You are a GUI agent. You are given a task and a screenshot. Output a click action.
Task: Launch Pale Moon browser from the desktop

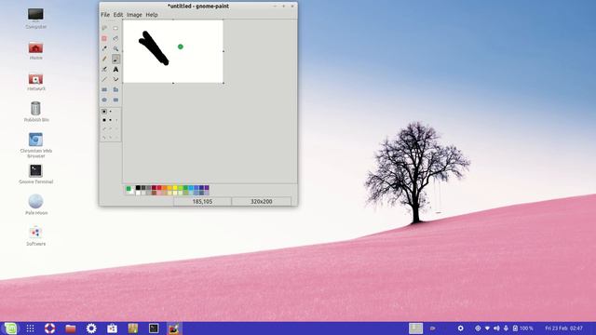pyautogui.click(x=35, y=201)
